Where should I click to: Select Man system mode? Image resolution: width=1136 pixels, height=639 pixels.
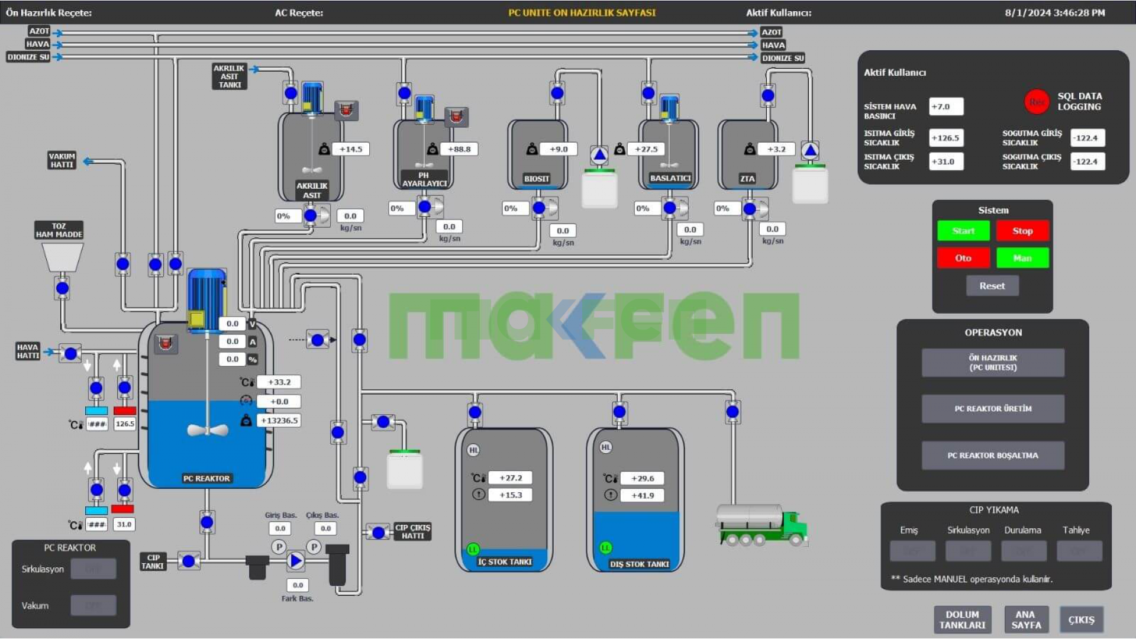1022,258
